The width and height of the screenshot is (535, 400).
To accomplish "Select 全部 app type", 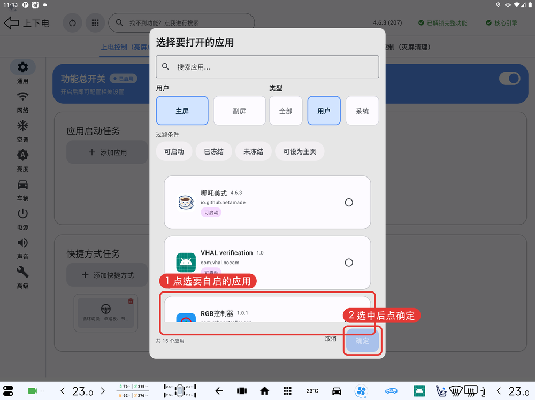I will coord(286,111).
